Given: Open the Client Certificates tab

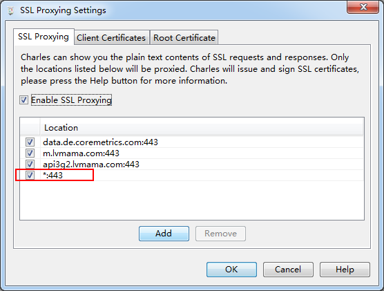Looking at the screenshot, I should [x=111, y=38].
